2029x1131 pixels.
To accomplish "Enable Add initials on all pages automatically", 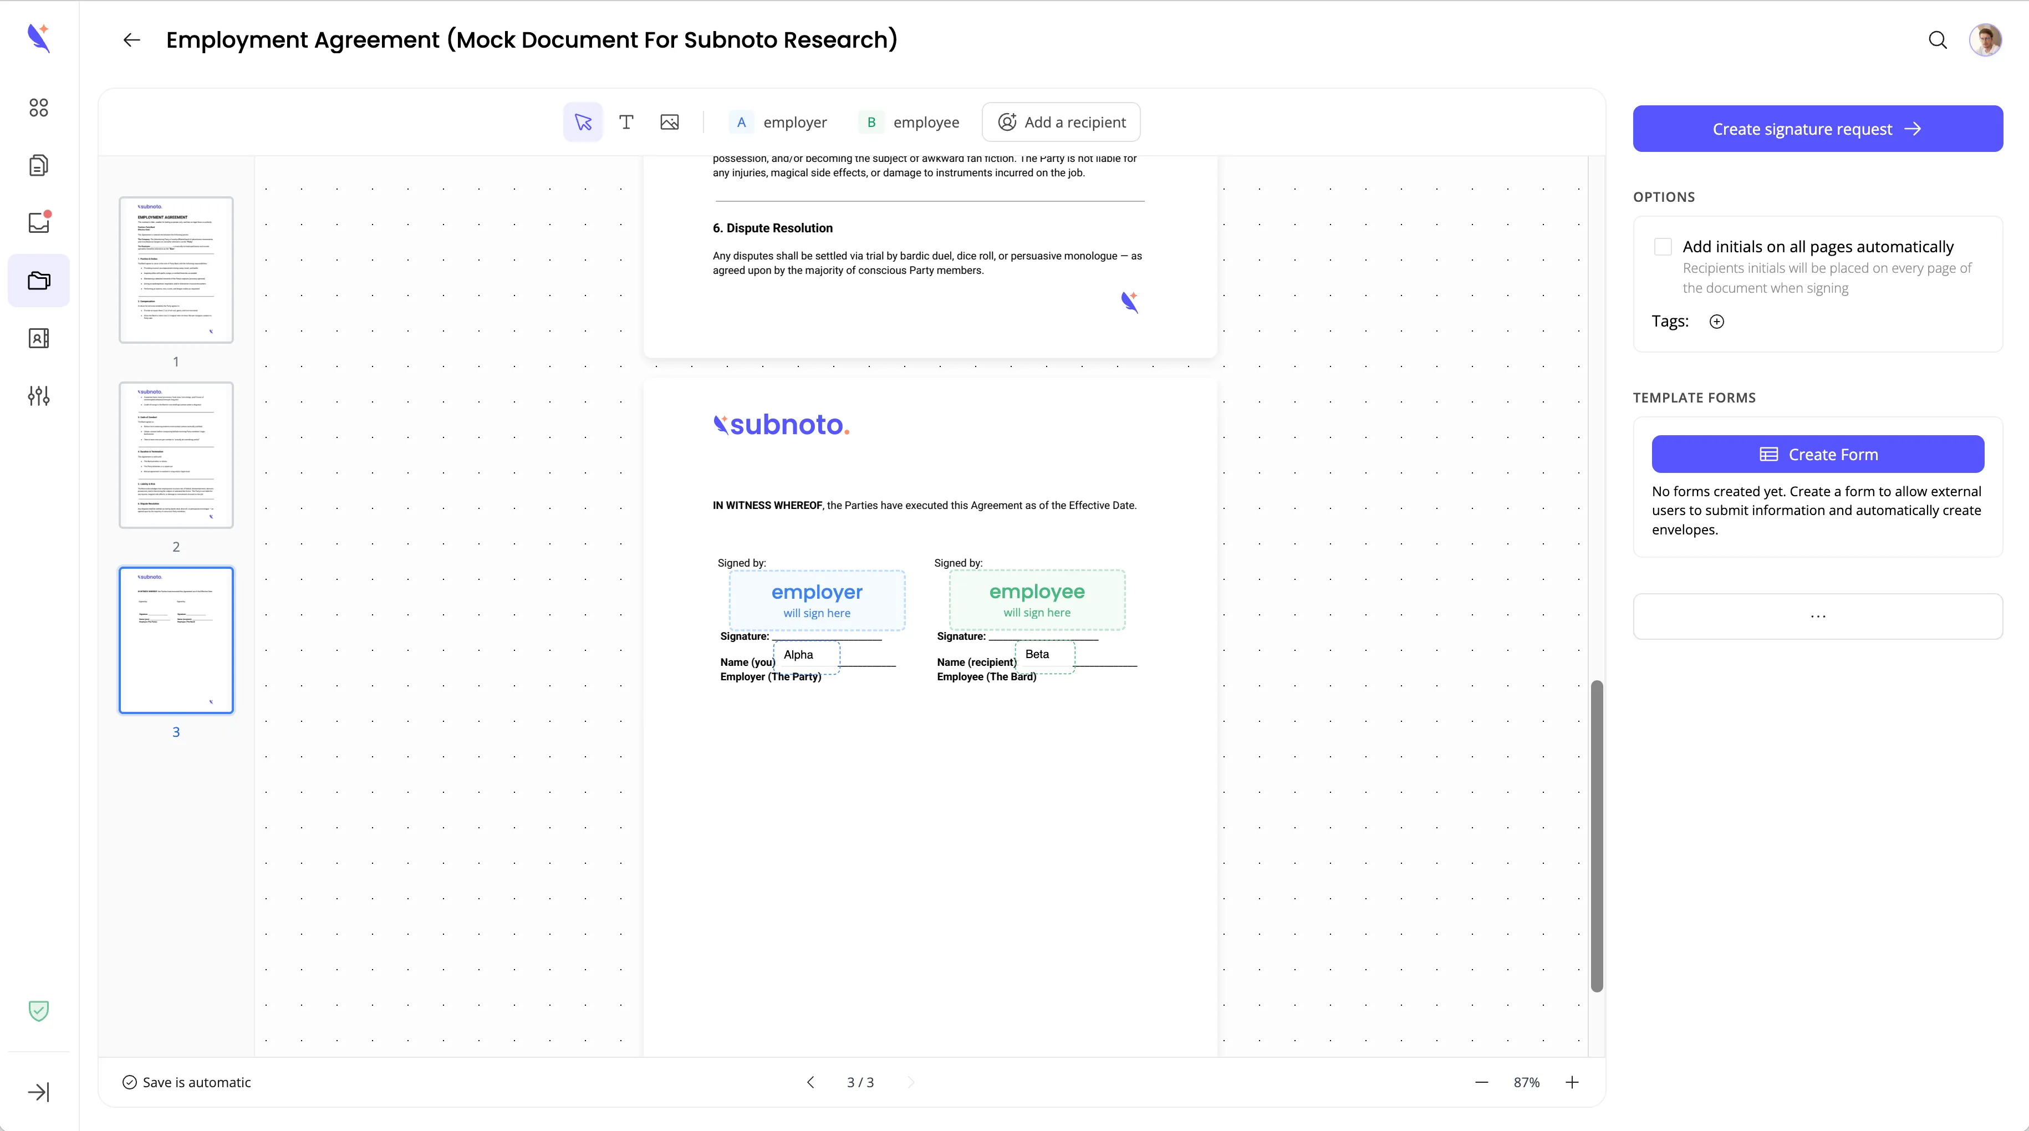I will point(1664,246).
